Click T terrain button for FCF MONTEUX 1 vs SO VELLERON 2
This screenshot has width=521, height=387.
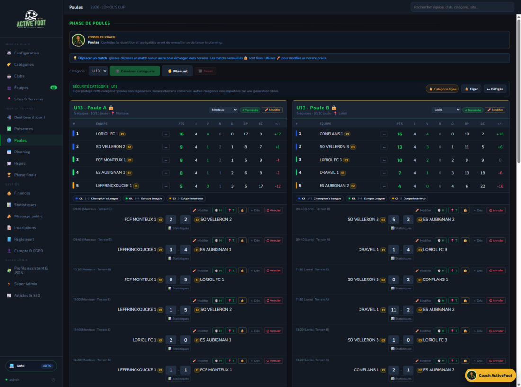click(231, 210)
